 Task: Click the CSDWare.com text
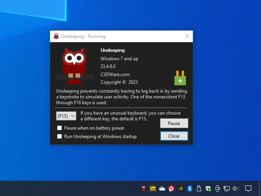115,74
